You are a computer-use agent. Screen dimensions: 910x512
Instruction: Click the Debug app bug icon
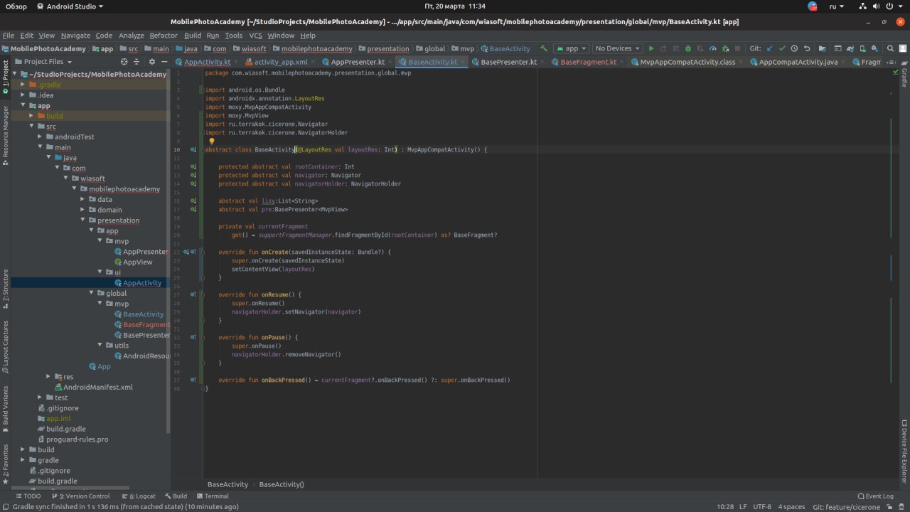coord(687,48)
